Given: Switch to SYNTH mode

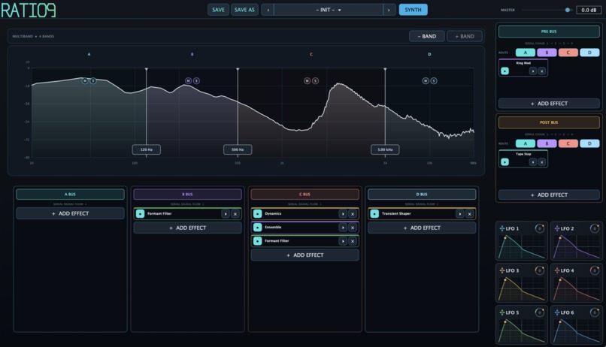Looking at the screenshot, I should (x=413, y=10).
